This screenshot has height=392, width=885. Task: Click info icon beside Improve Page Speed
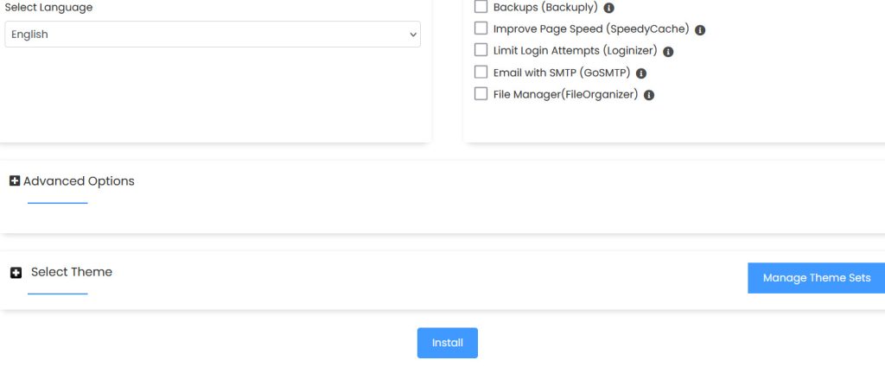coord(700,29)
